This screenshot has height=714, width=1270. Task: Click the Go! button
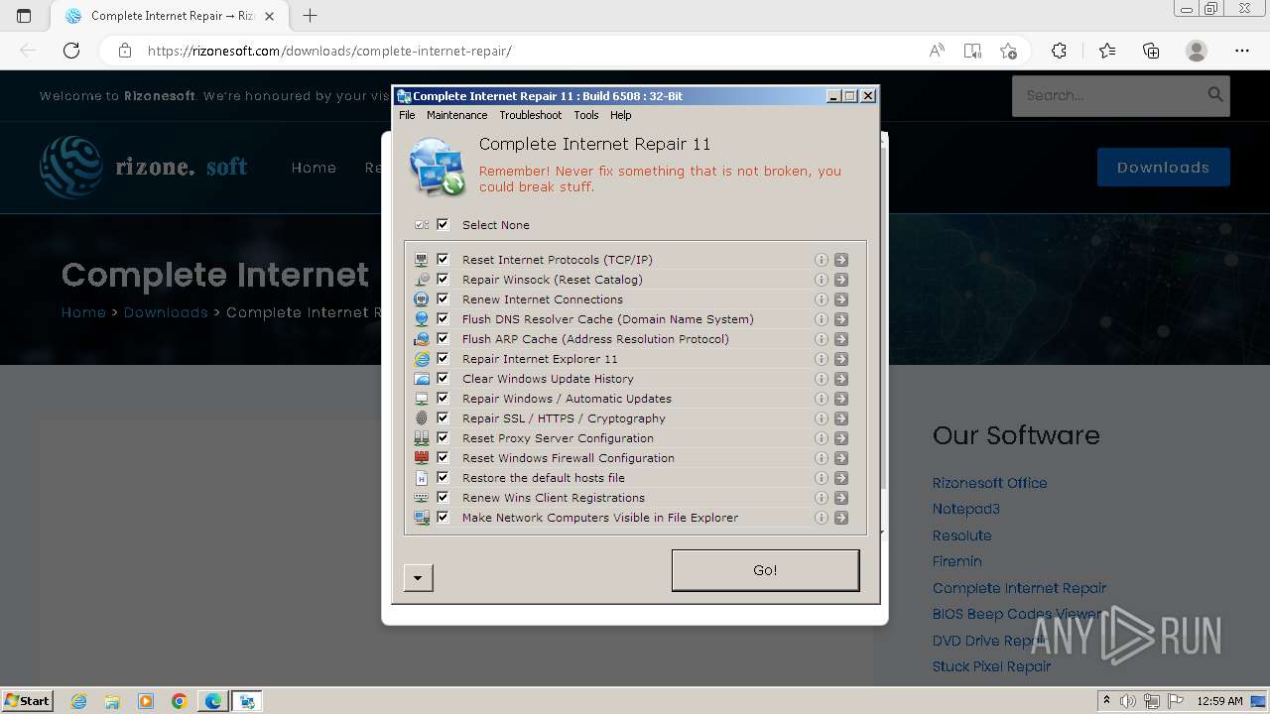(x=765, y=570)
